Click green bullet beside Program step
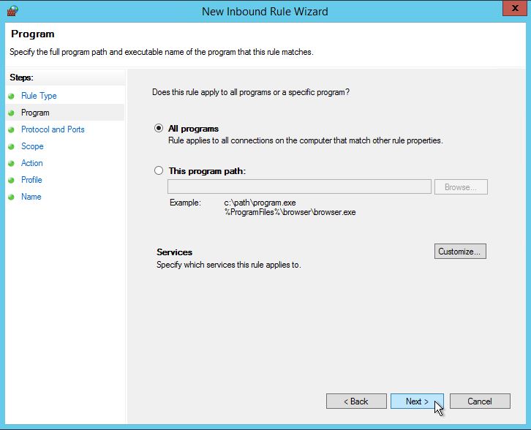 click(11, 113)
